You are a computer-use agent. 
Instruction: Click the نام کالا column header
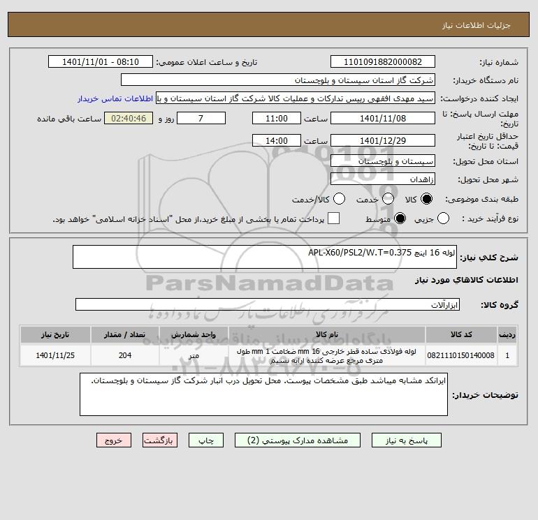(x=327, y=334)
